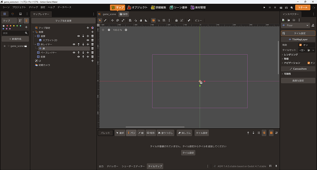The height and width of the screenshot is (170, 317).
Task: Click centered タイル設定 button below the message
Action: (x=188, y=153)
